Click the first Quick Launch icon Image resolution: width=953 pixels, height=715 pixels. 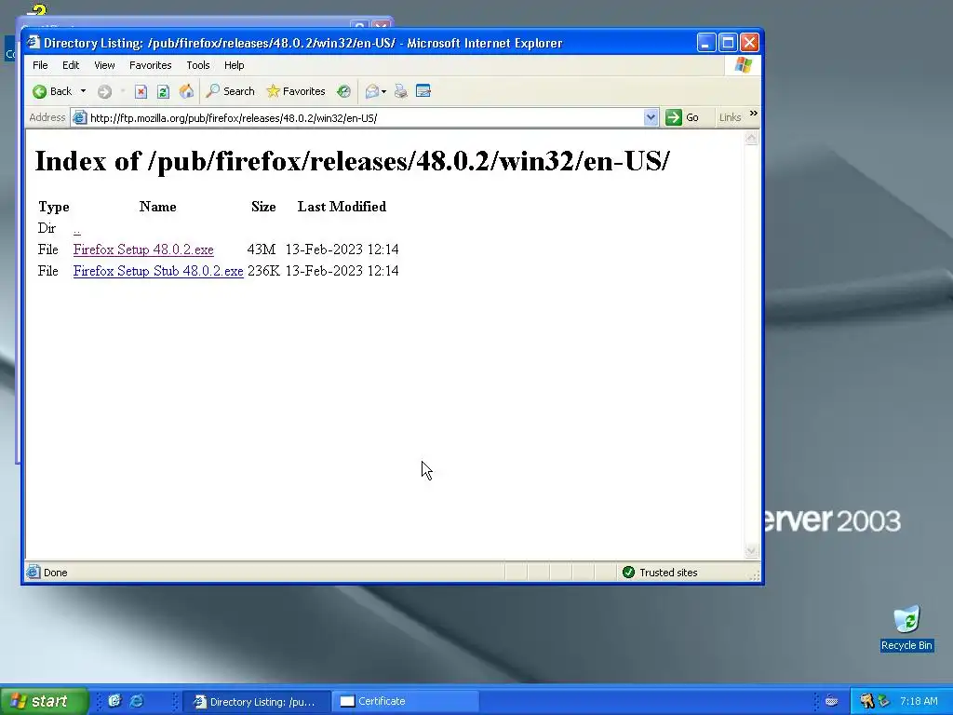click(114, 701)
